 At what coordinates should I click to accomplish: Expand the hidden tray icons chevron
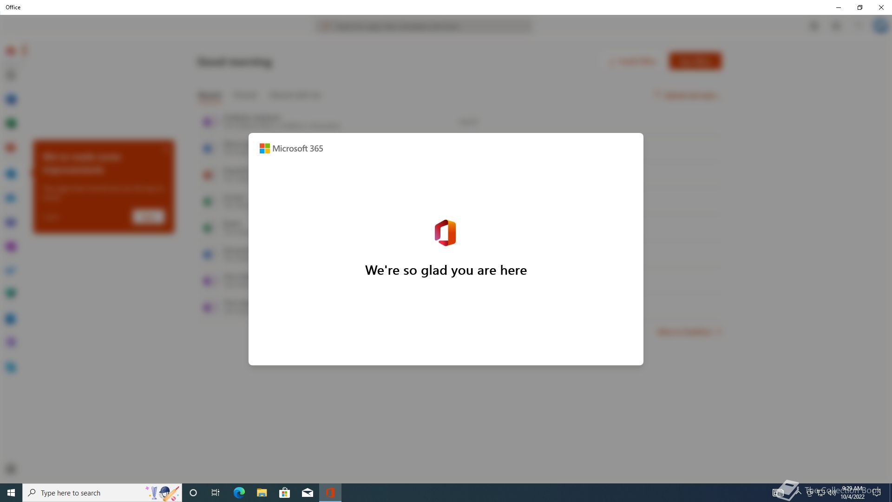click(x=799, y=493)
